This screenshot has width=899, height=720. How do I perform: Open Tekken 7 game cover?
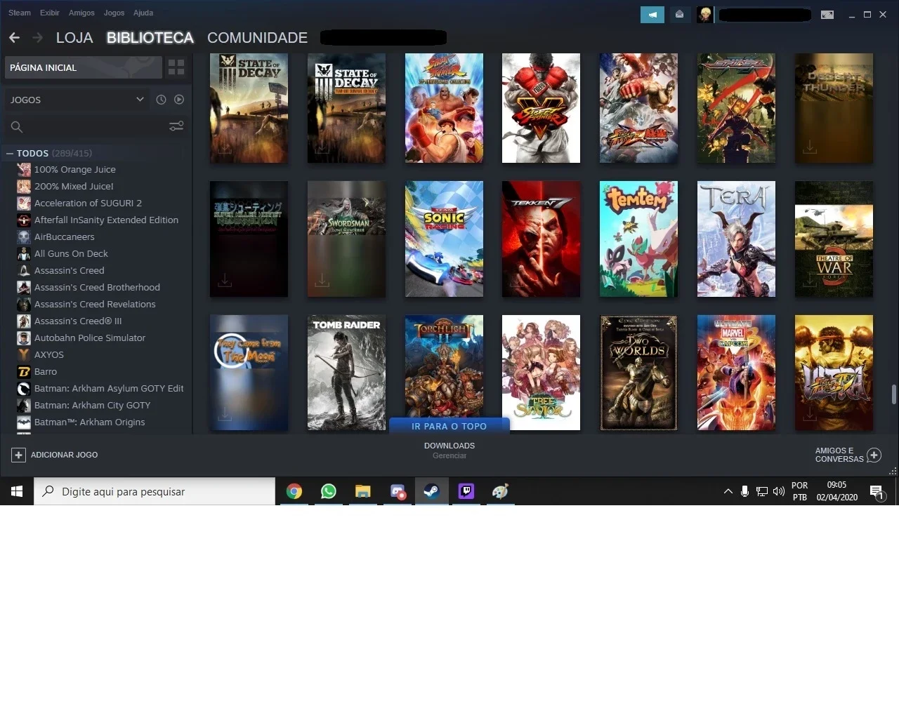(541, 239)
